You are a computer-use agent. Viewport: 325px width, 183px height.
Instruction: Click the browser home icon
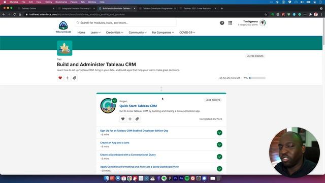coord(20,14)
